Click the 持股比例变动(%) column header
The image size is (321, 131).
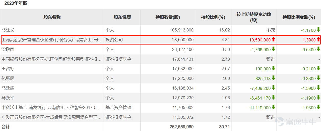pyautogui.click(x=298, y=17)
